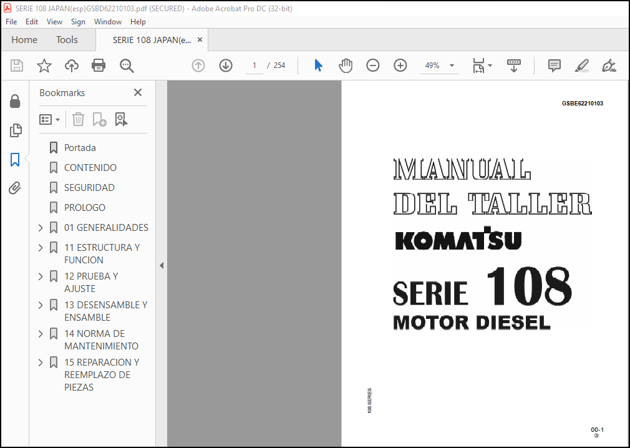Open the Sign menu

tap(78, 22)
